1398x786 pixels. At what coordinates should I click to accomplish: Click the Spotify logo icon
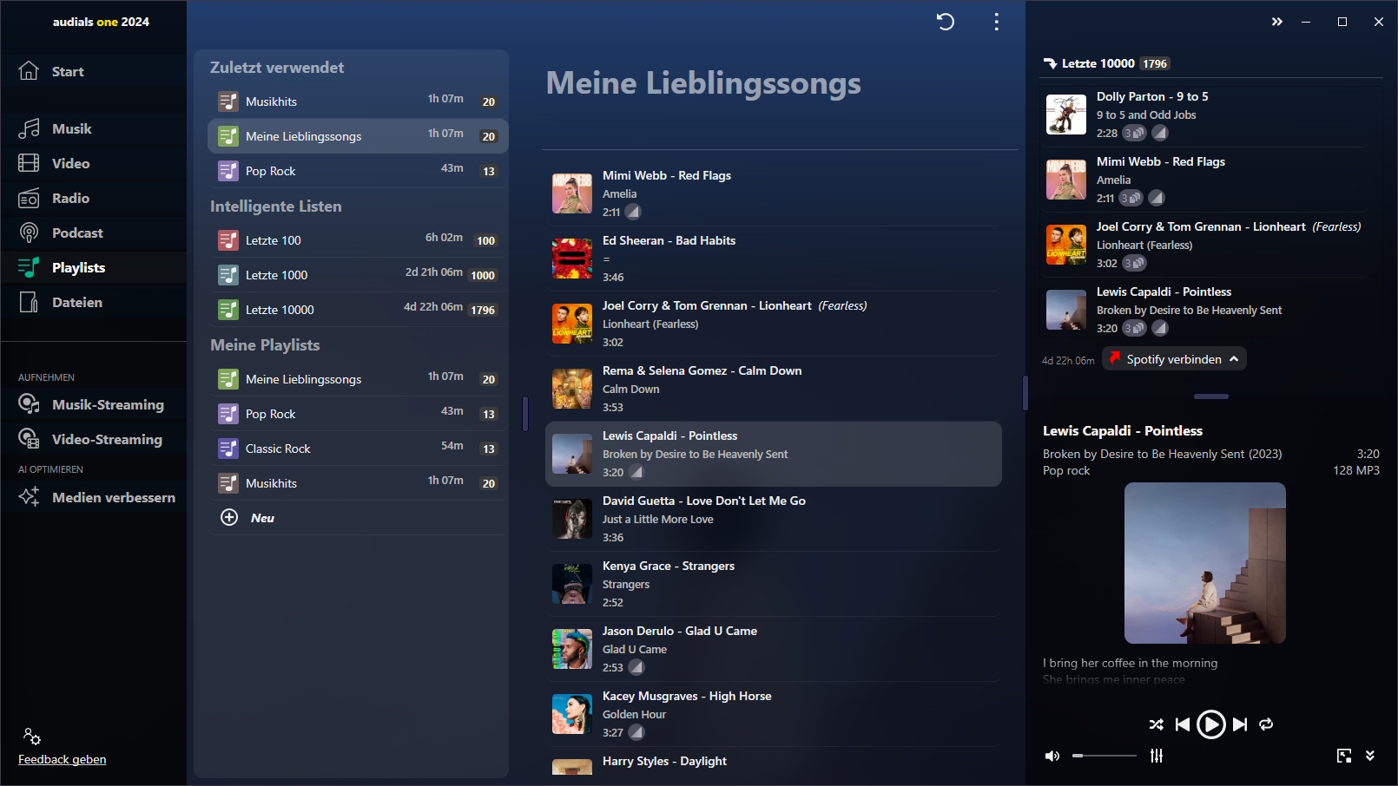[x=1115, y=358]
